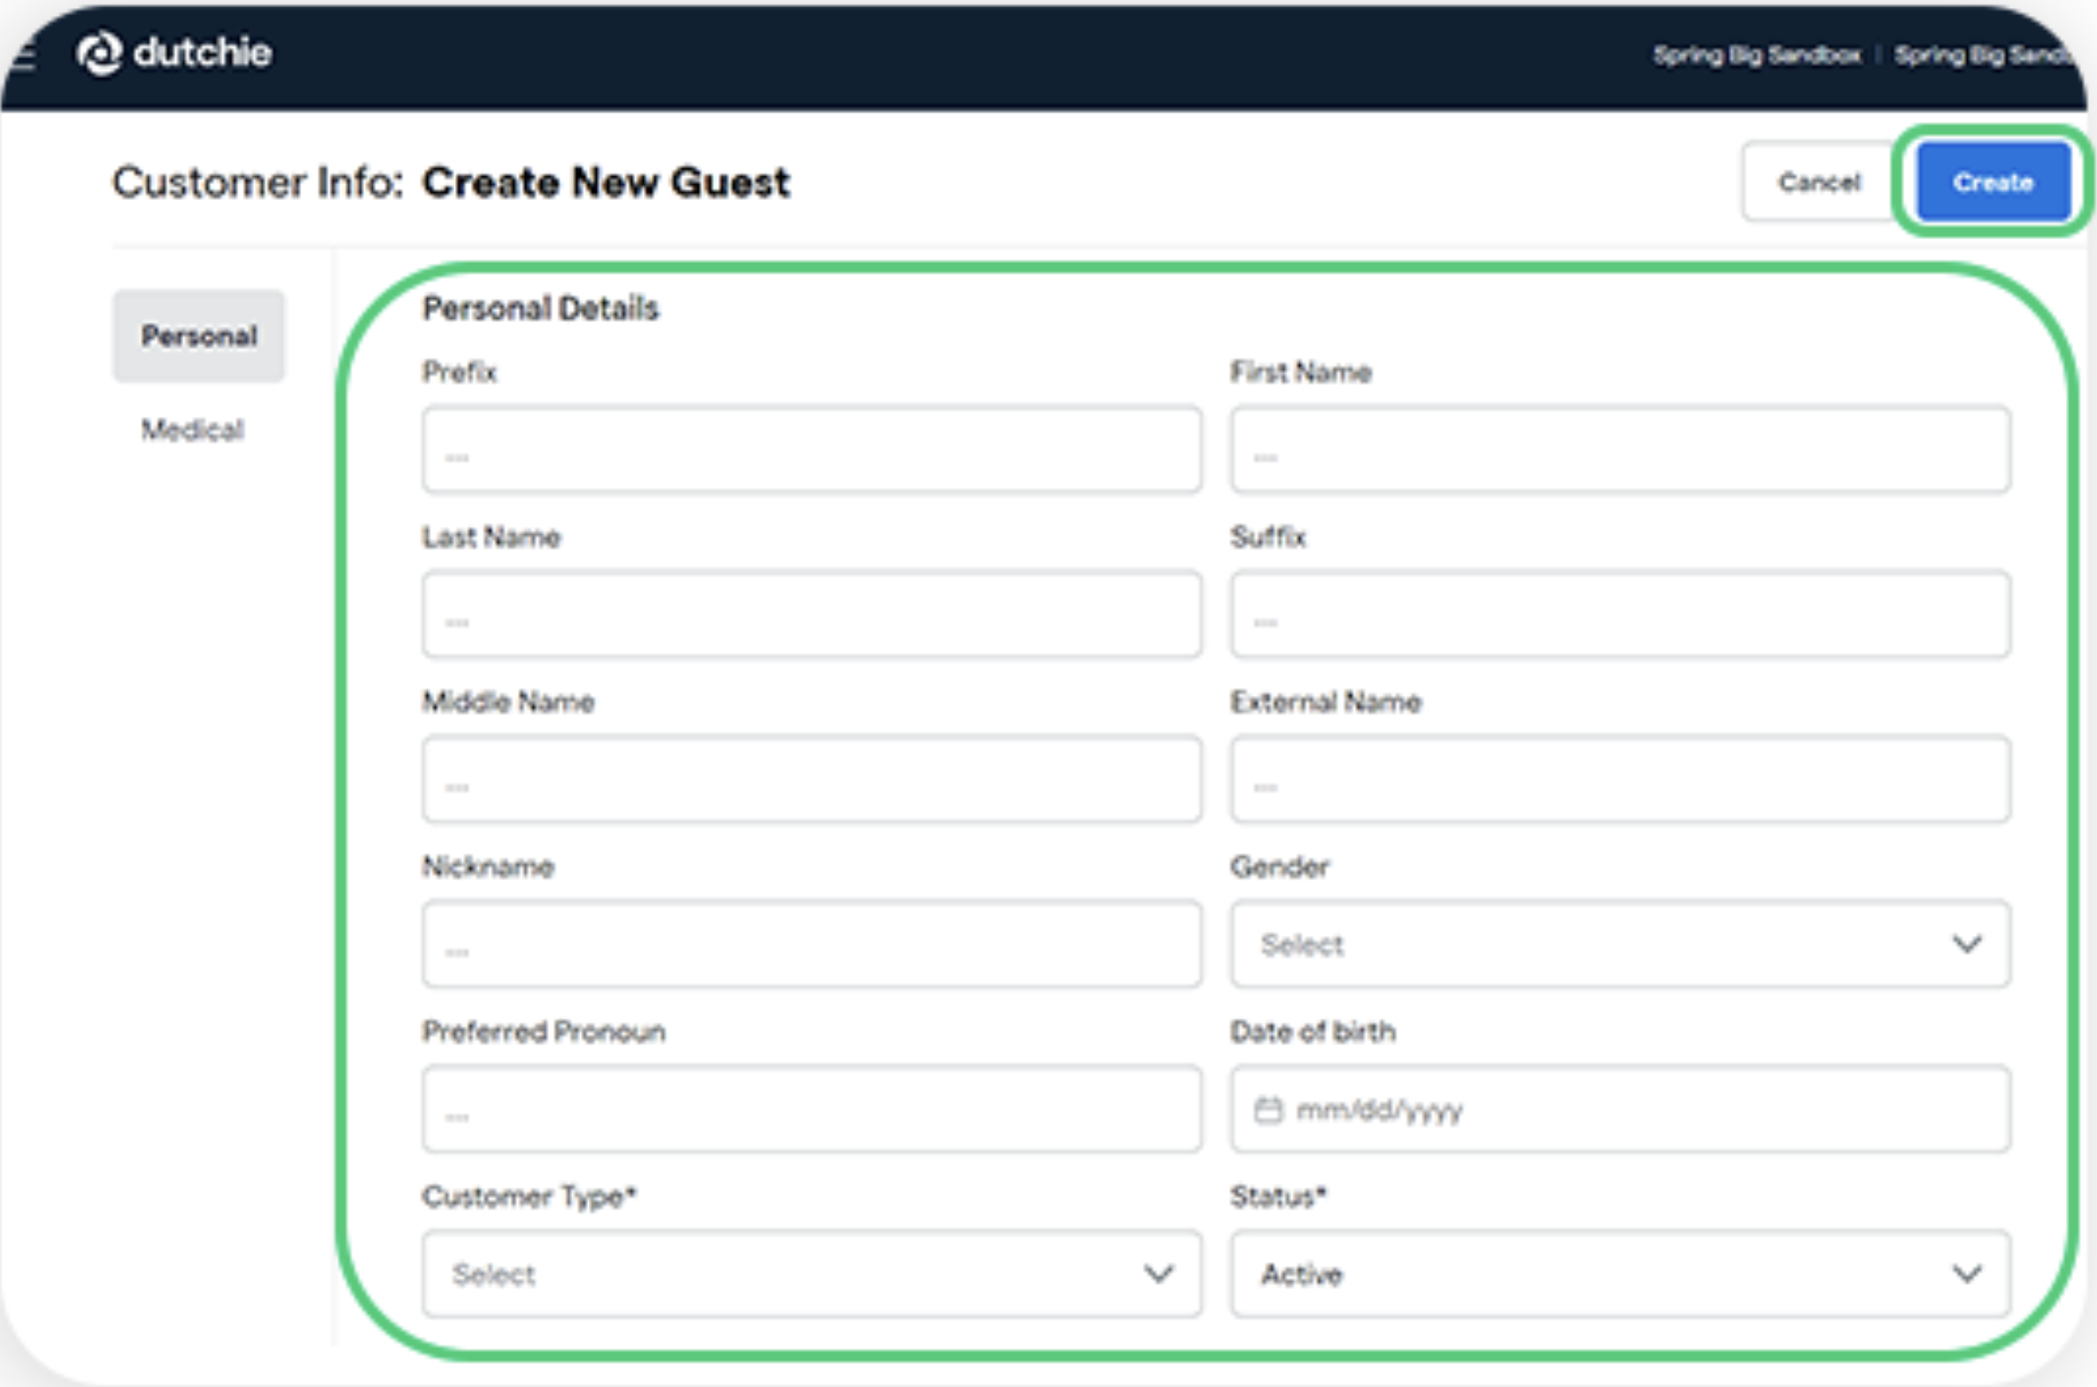The width and height of the screenshot is (2097, 1387).
Task: Click the Last Name input field
Action: (x=812, y=615)
